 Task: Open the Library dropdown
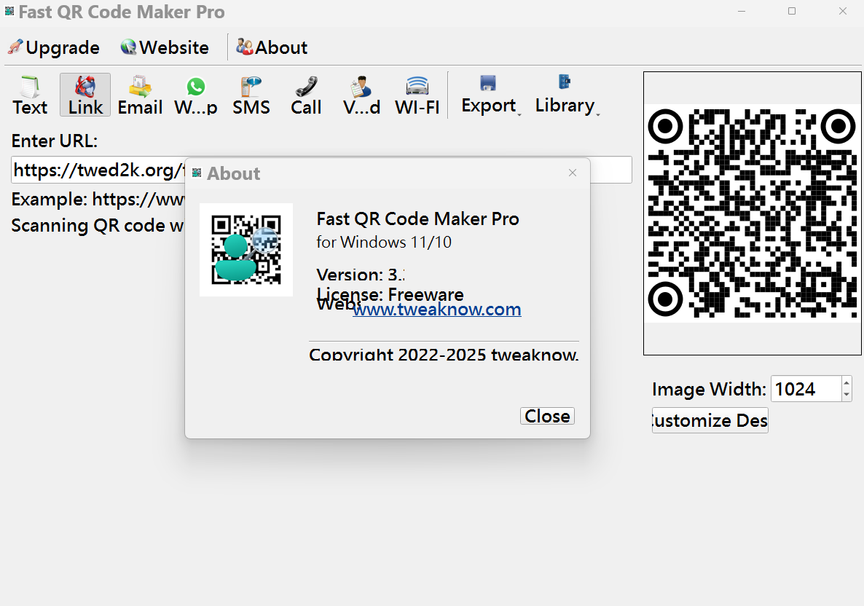566,95
